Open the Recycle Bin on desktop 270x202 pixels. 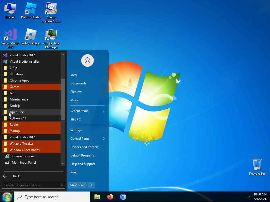257,167
